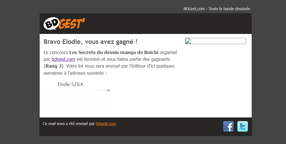The height and width of the screenshot is (144, 286).
Task: Click the empty middle of the banner image frame
Action: click(x=218, y=41)
